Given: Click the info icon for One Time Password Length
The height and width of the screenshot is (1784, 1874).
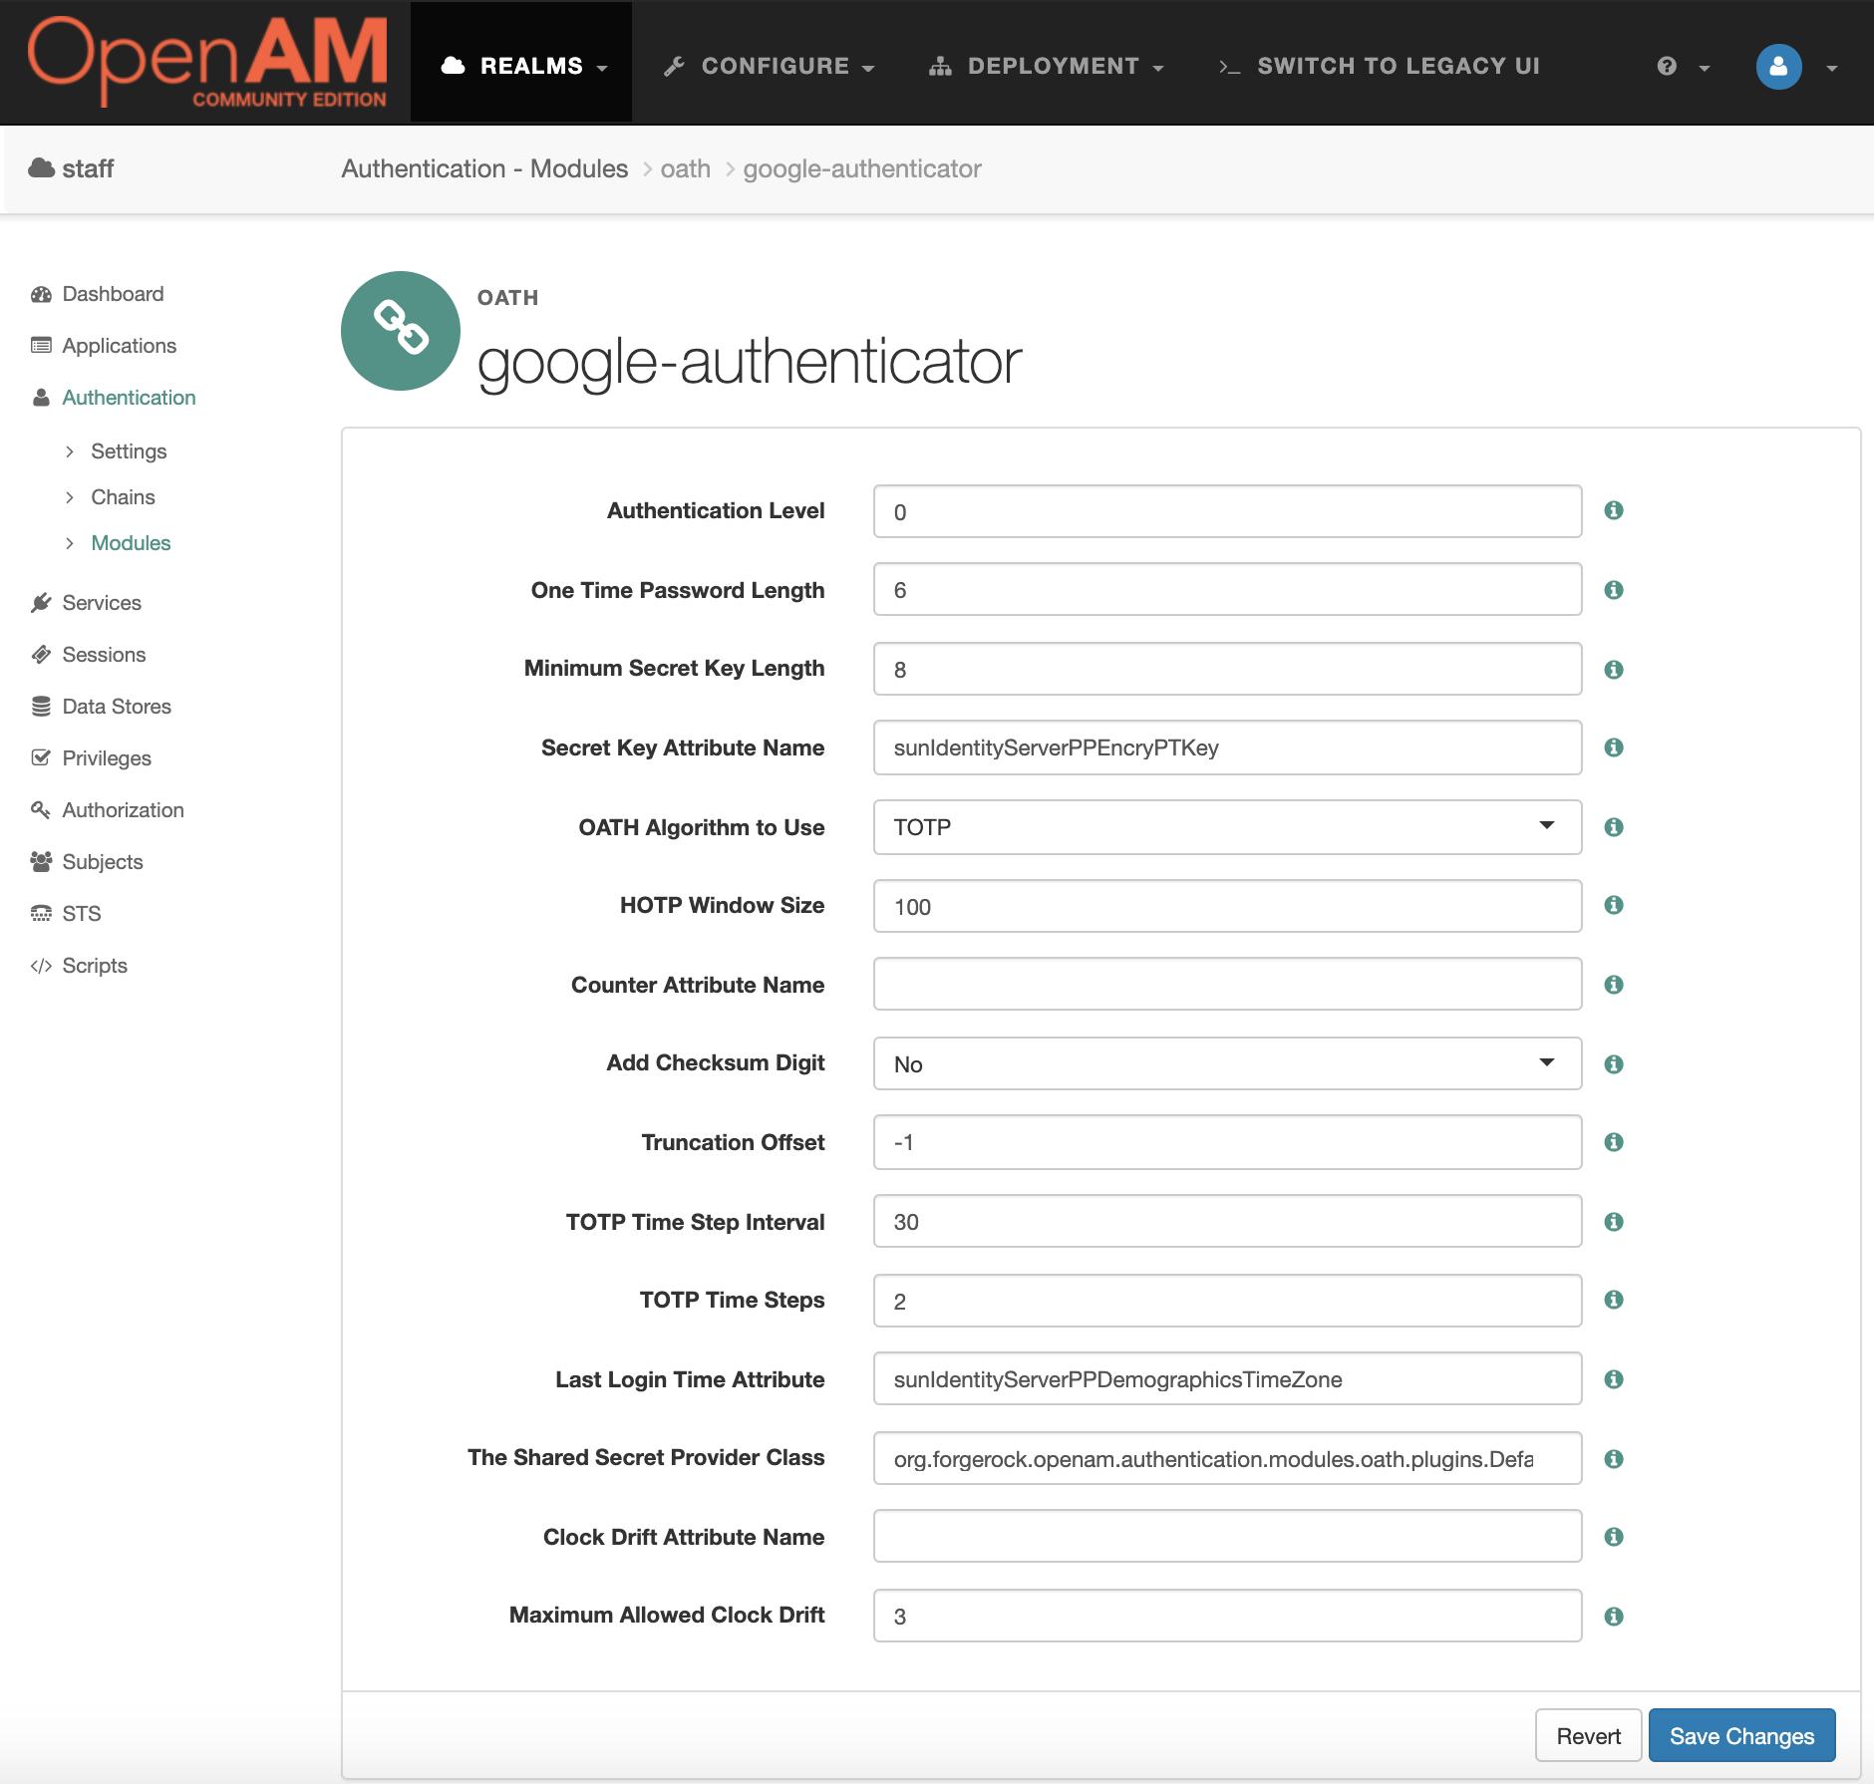Looking at the screenshot, I should click(x=1614, y=590).
